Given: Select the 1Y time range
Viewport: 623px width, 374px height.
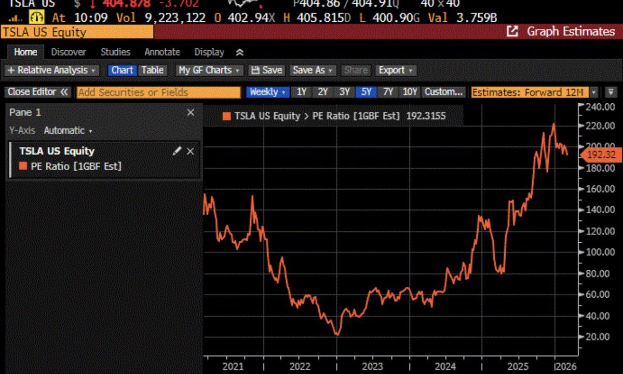Looking at the screenshot, I should [301, 92].
